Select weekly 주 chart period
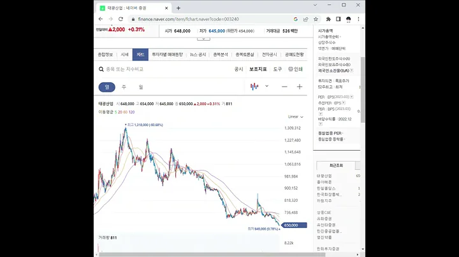This screenshot has height=257, width=459. click(124, 87)
